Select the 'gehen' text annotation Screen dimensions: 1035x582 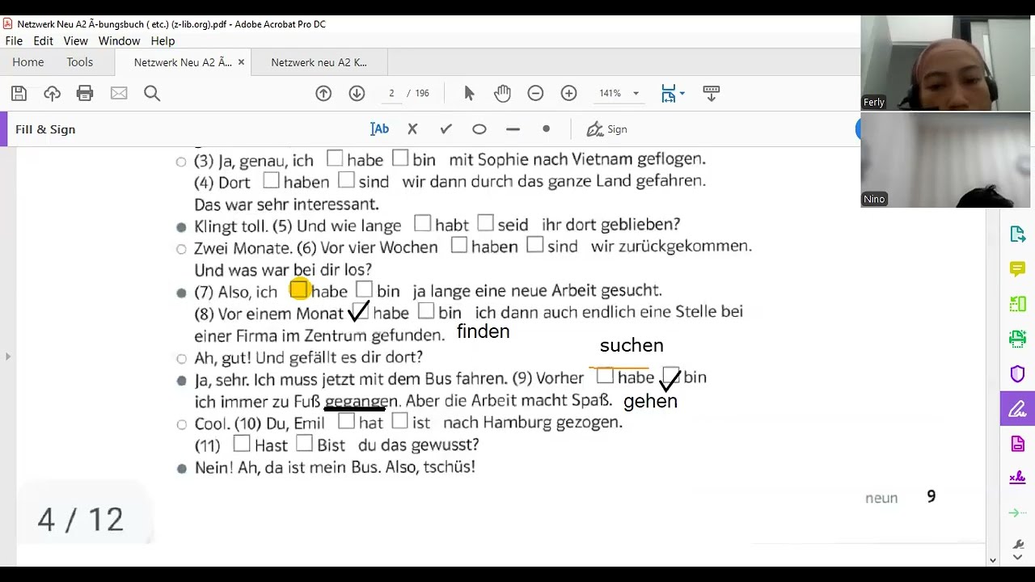pos(650,401)
